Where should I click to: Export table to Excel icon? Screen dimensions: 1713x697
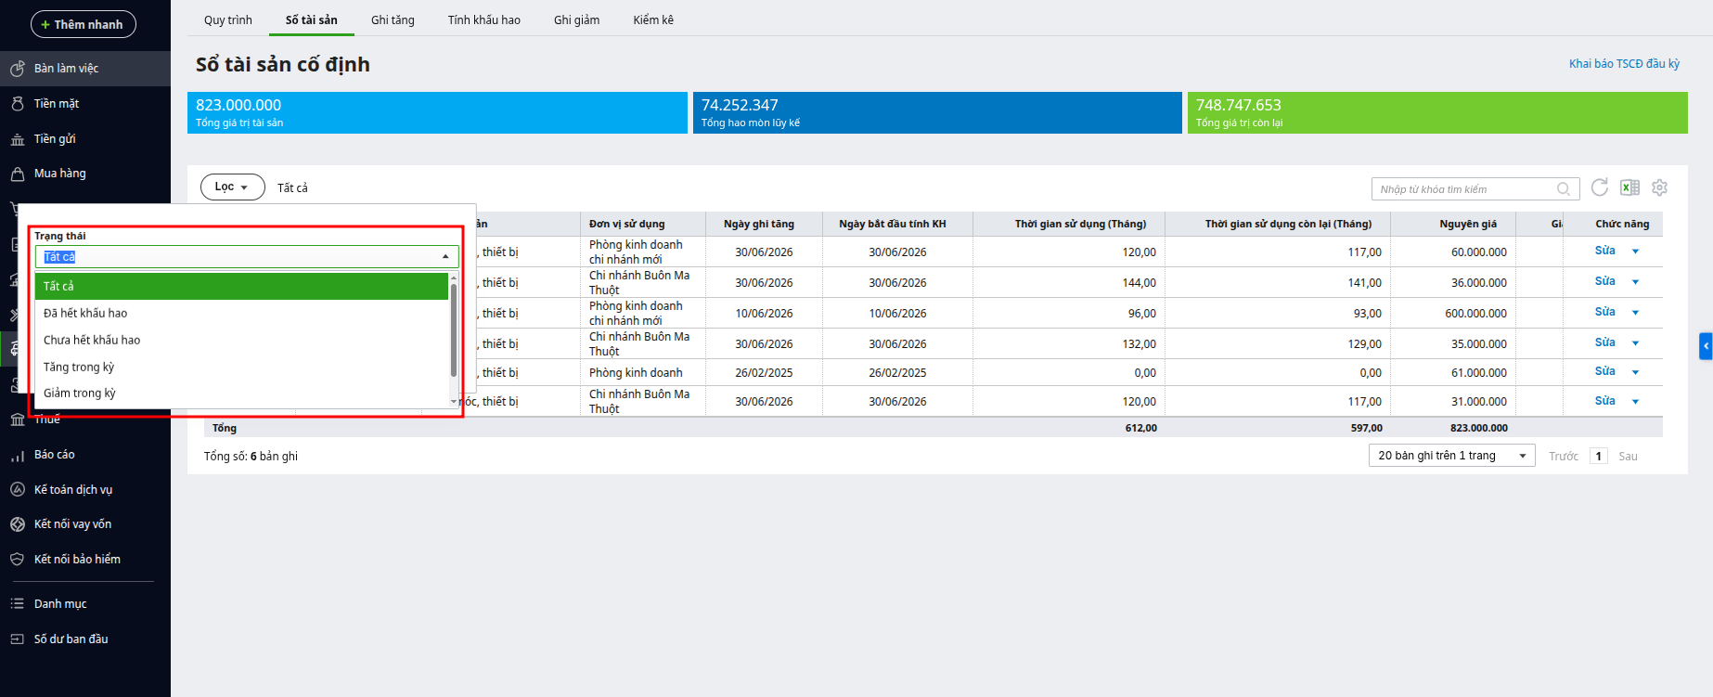1629,187
